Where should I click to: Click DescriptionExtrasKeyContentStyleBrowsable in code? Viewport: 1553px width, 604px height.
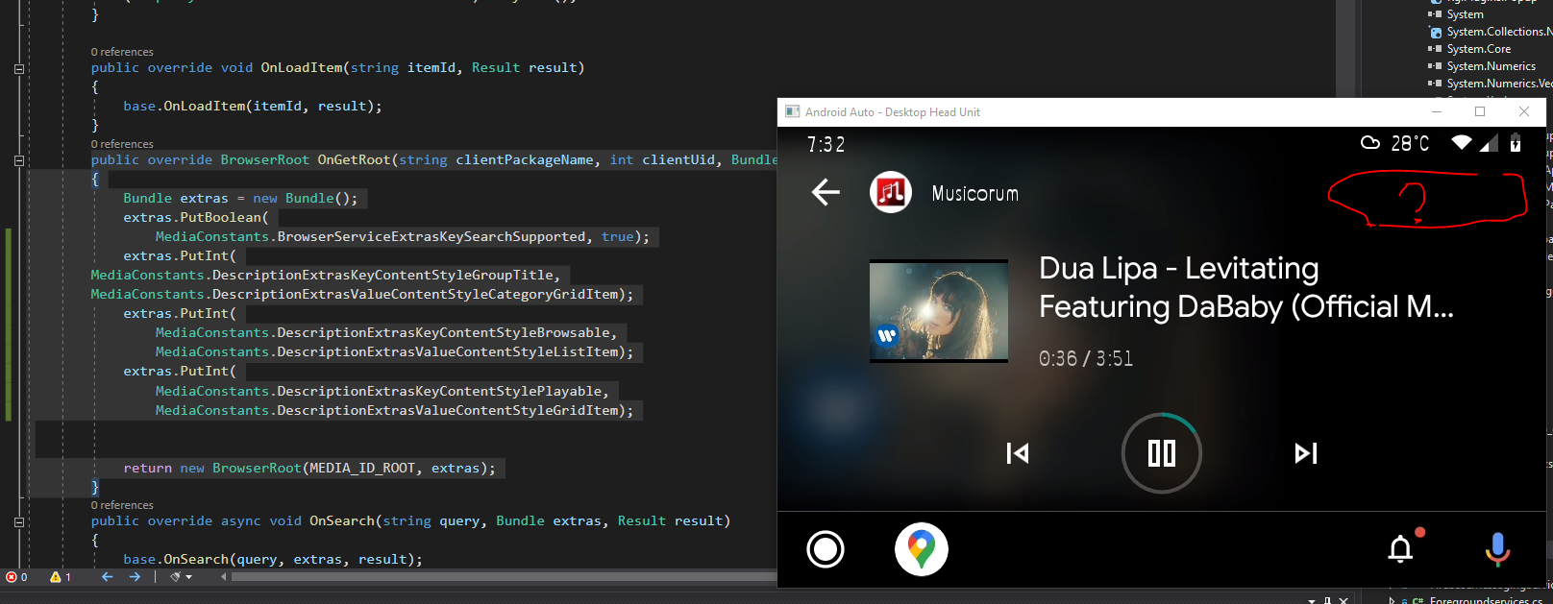pos(443,333)
